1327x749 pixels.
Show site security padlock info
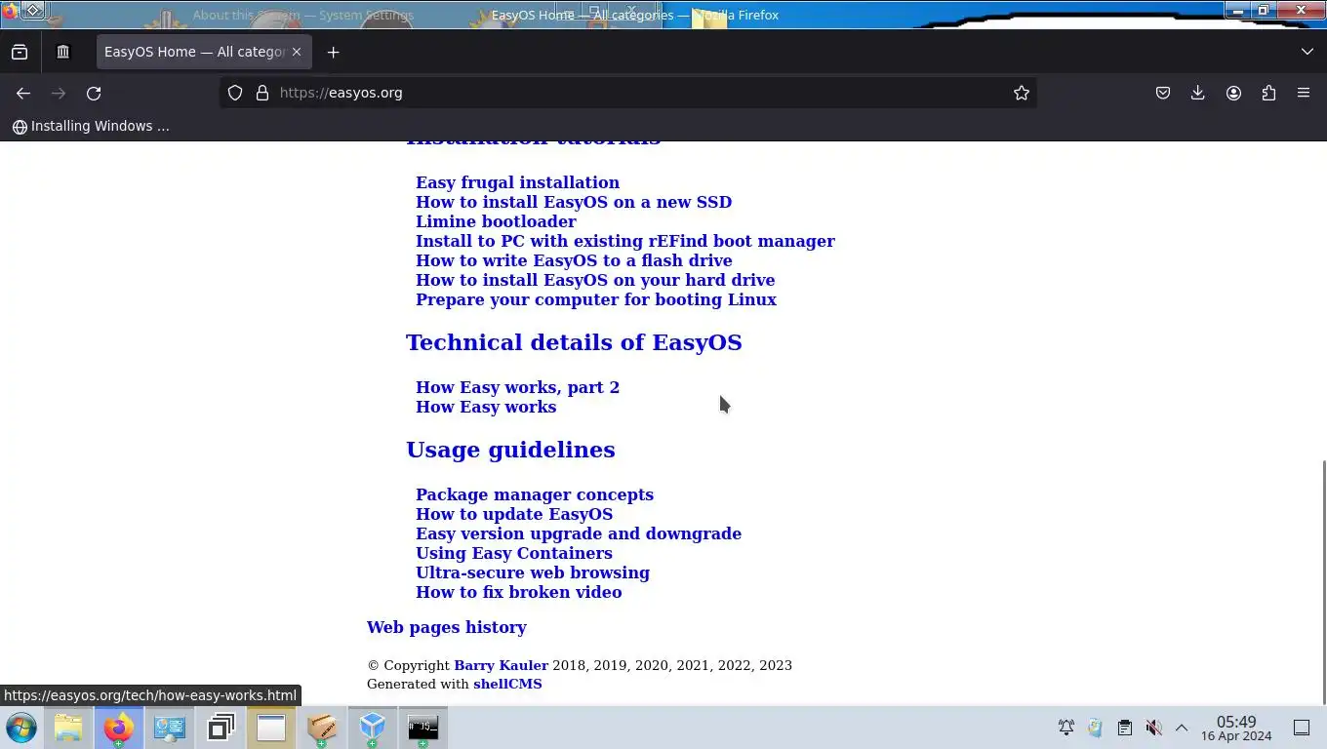point(261,93)
